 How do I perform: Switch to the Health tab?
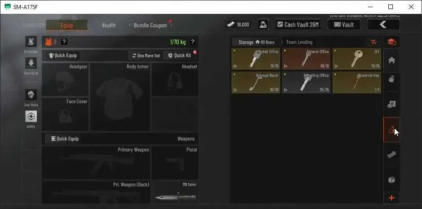click(109, 25)
